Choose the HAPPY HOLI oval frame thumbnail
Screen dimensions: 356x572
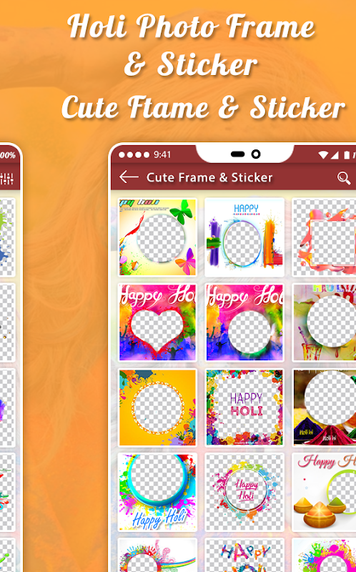[244, 237]
